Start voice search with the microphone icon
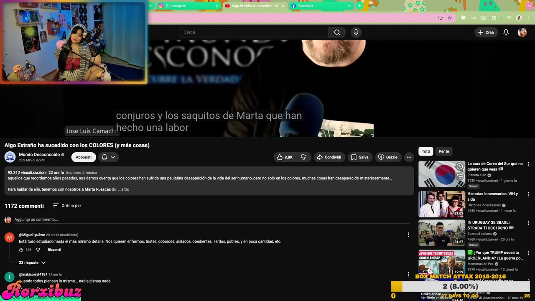 (x=356, y=32)
